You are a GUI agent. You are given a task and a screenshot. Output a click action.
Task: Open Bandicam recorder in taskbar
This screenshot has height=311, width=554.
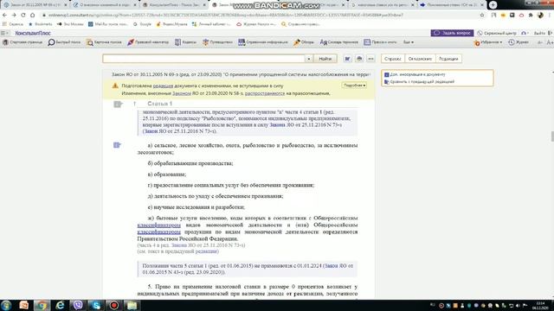pos(114,305)
